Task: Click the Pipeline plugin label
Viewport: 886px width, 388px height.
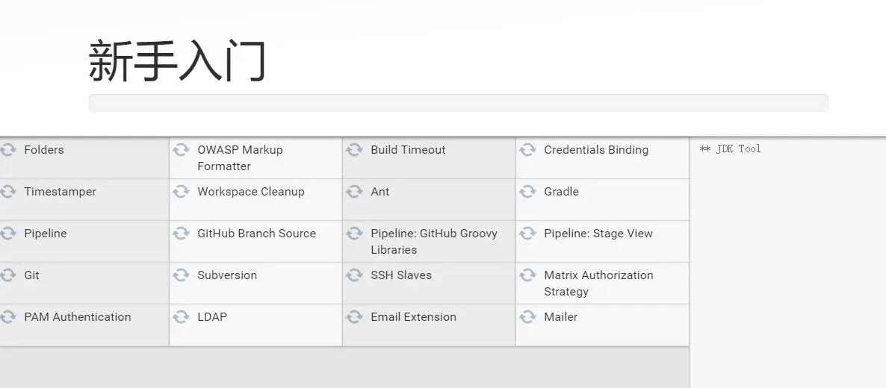Action: pyautogui.click(x=45, y=234)
